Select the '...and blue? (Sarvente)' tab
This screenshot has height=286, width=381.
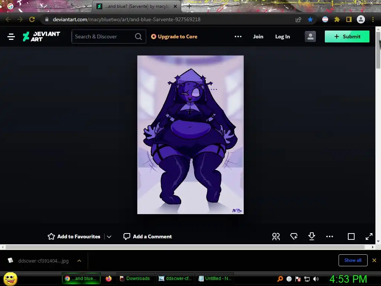point(136,6)
